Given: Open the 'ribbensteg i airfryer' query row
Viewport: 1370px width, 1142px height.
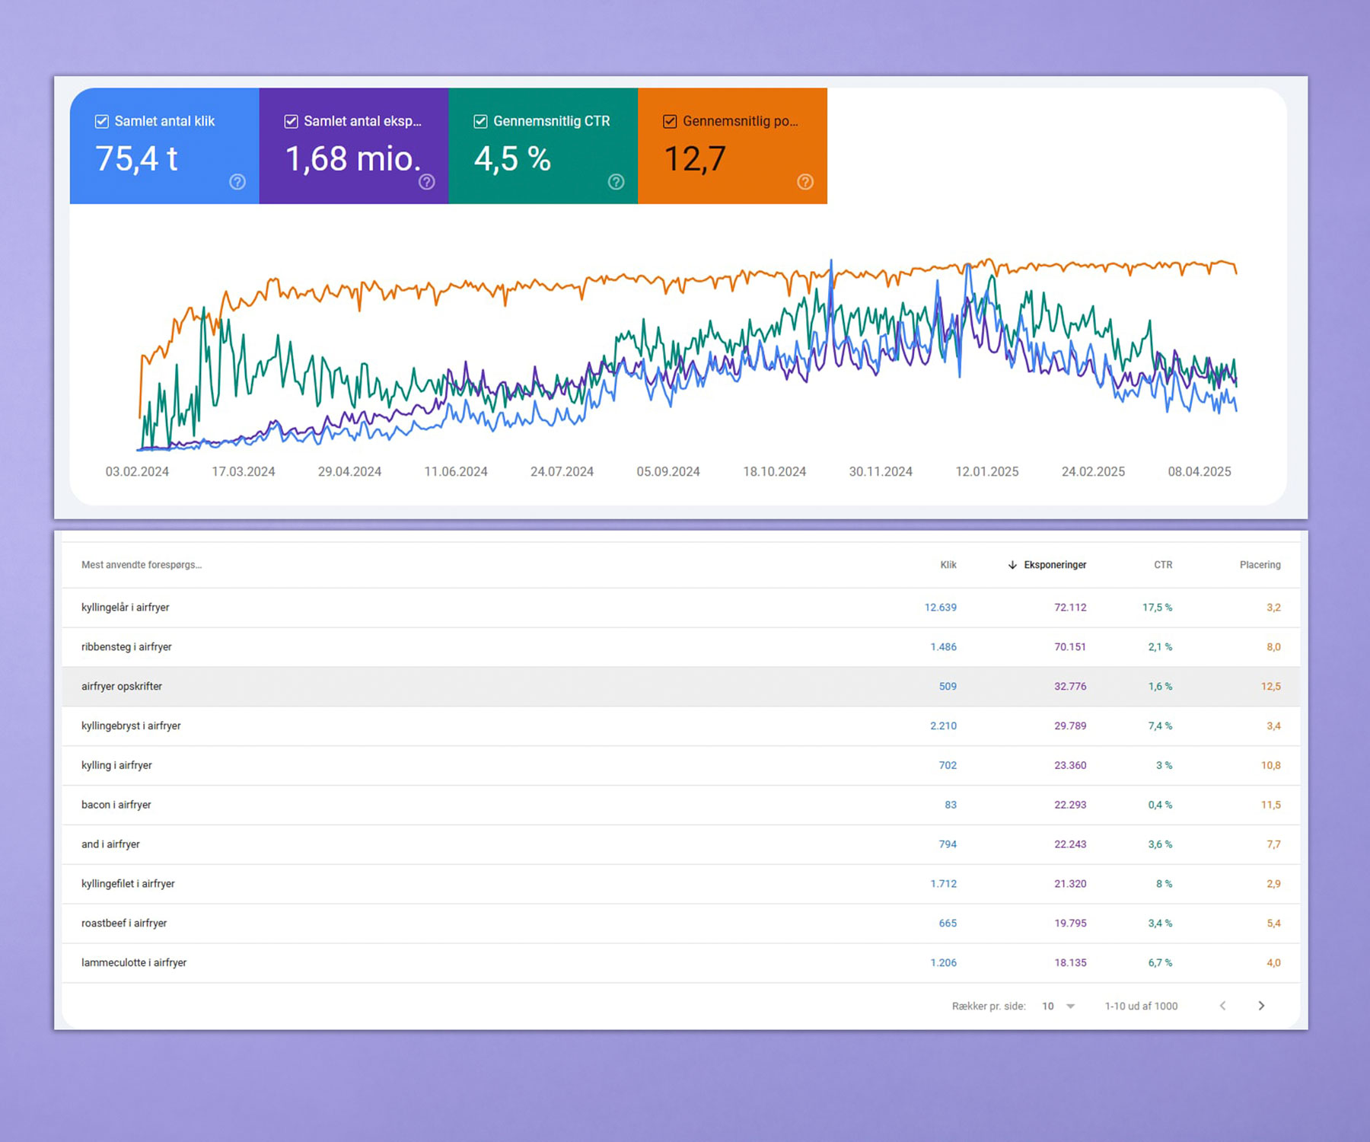Looking at the screenshot, I should tap(126, 647).
